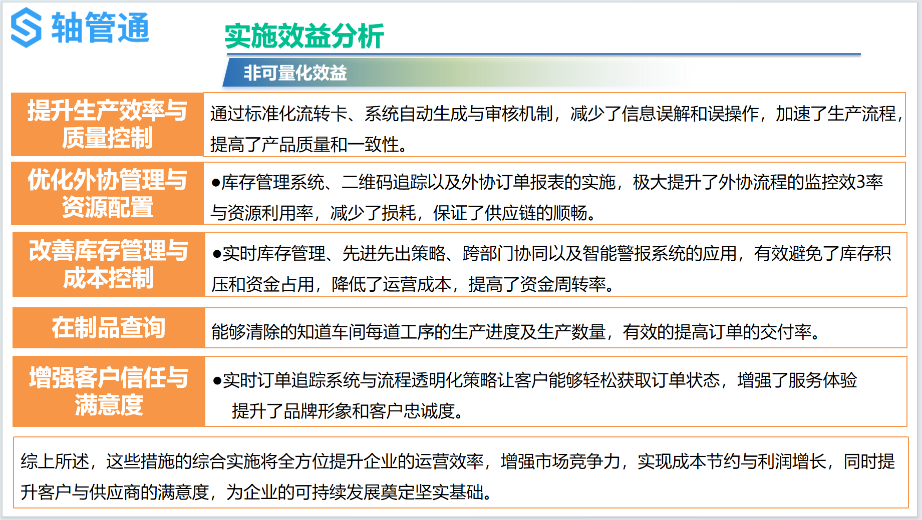Click the text starting 实时订单追踪系统
Image resolution: width=922 pixels, height=520 pixels.
534,380
